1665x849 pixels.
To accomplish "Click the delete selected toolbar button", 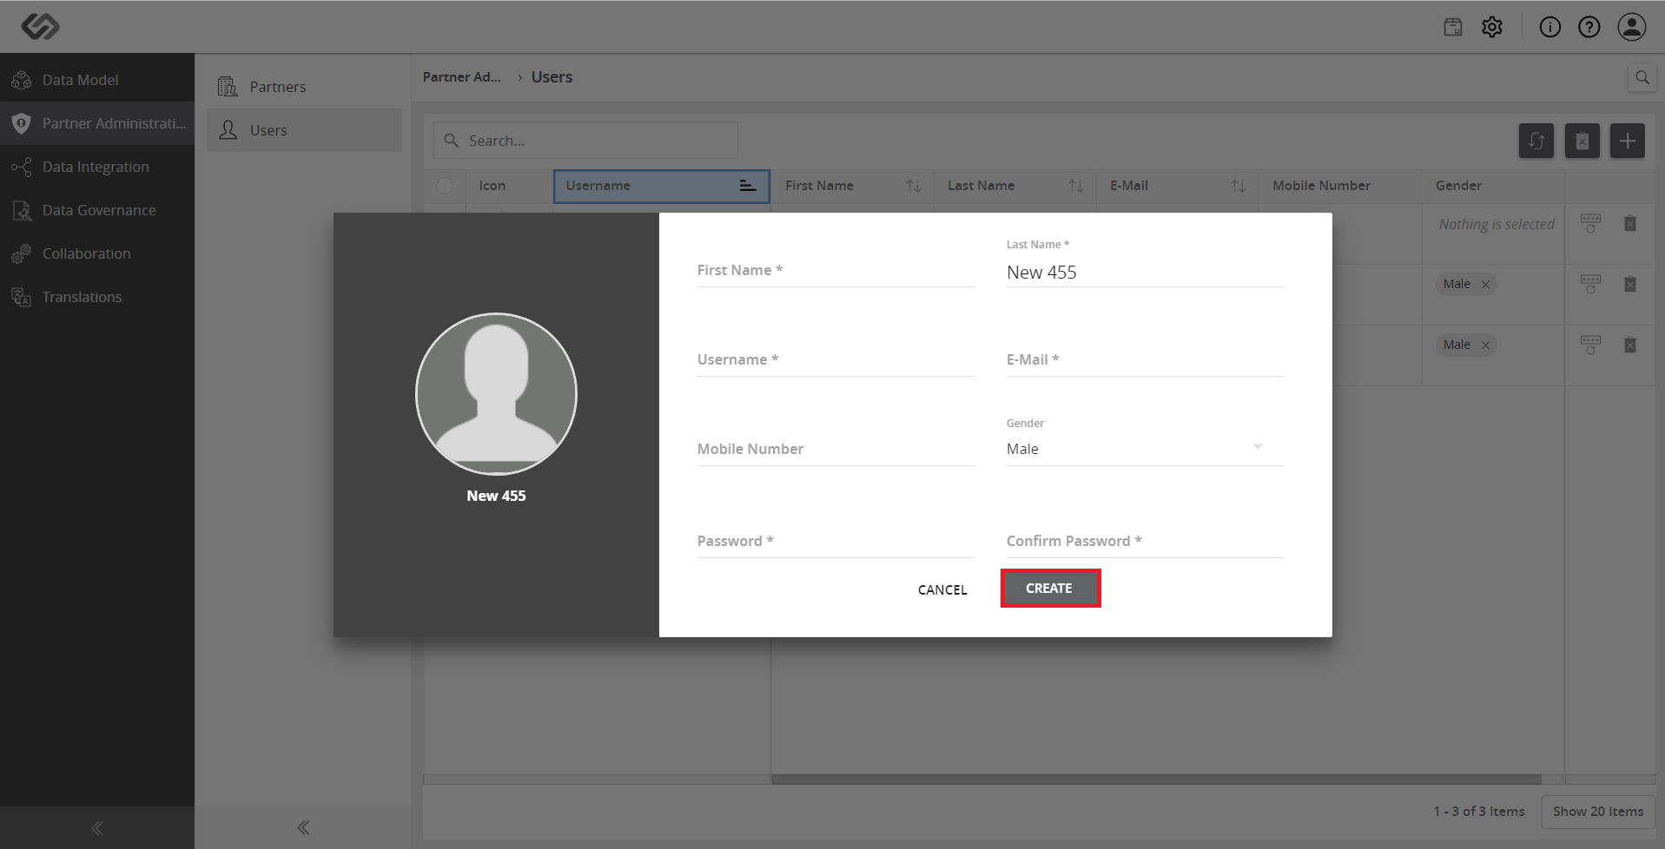I will [x=1582, y=141].
